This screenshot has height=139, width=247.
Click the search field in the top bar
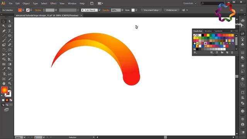(x=212, y=3)
